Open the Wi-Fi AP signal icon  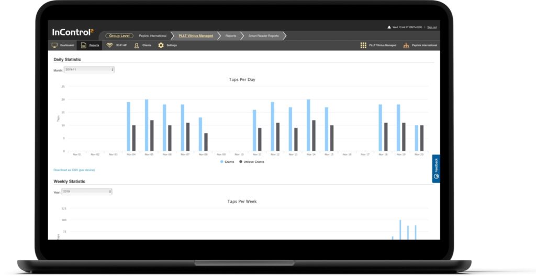[109, 45]
